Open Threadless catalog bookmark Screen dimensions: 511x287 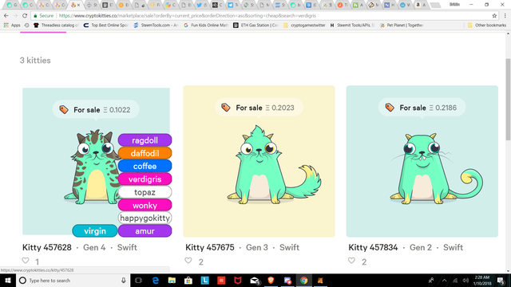pyautogui.click(x=56, y=25)
